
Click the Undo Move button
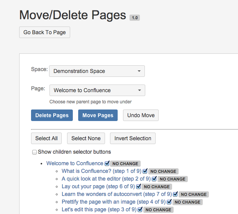(141, 115)
